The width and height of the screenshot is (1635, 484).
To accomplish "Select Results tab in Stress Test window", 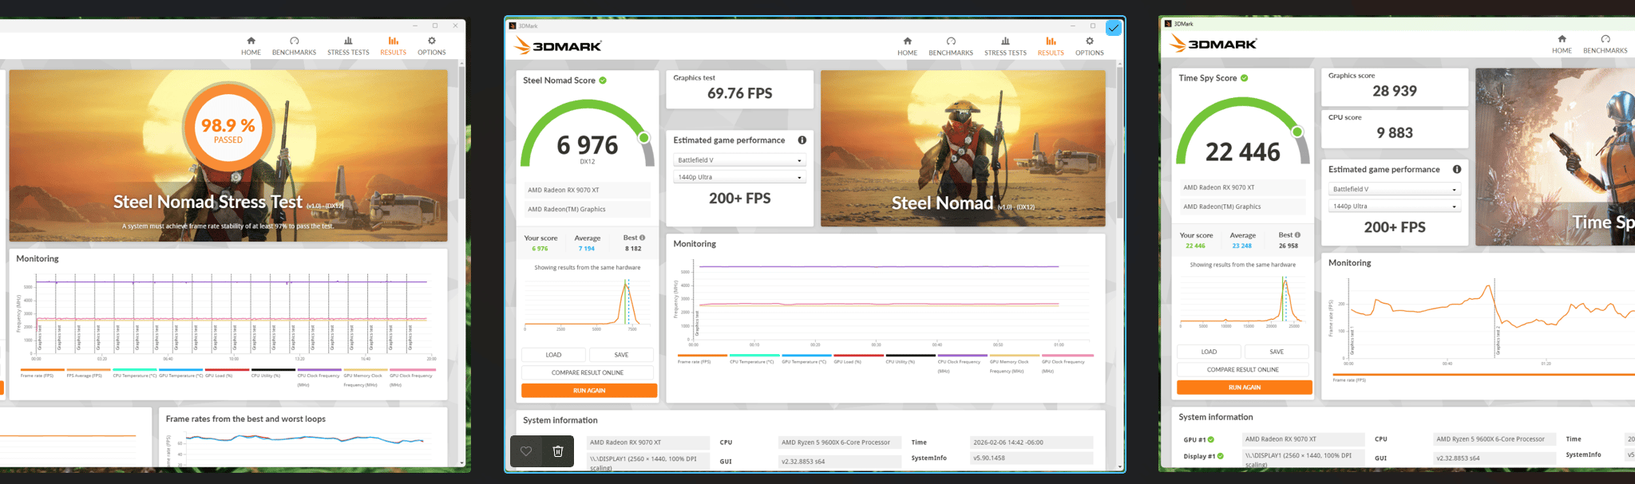I will click(393, 46).
